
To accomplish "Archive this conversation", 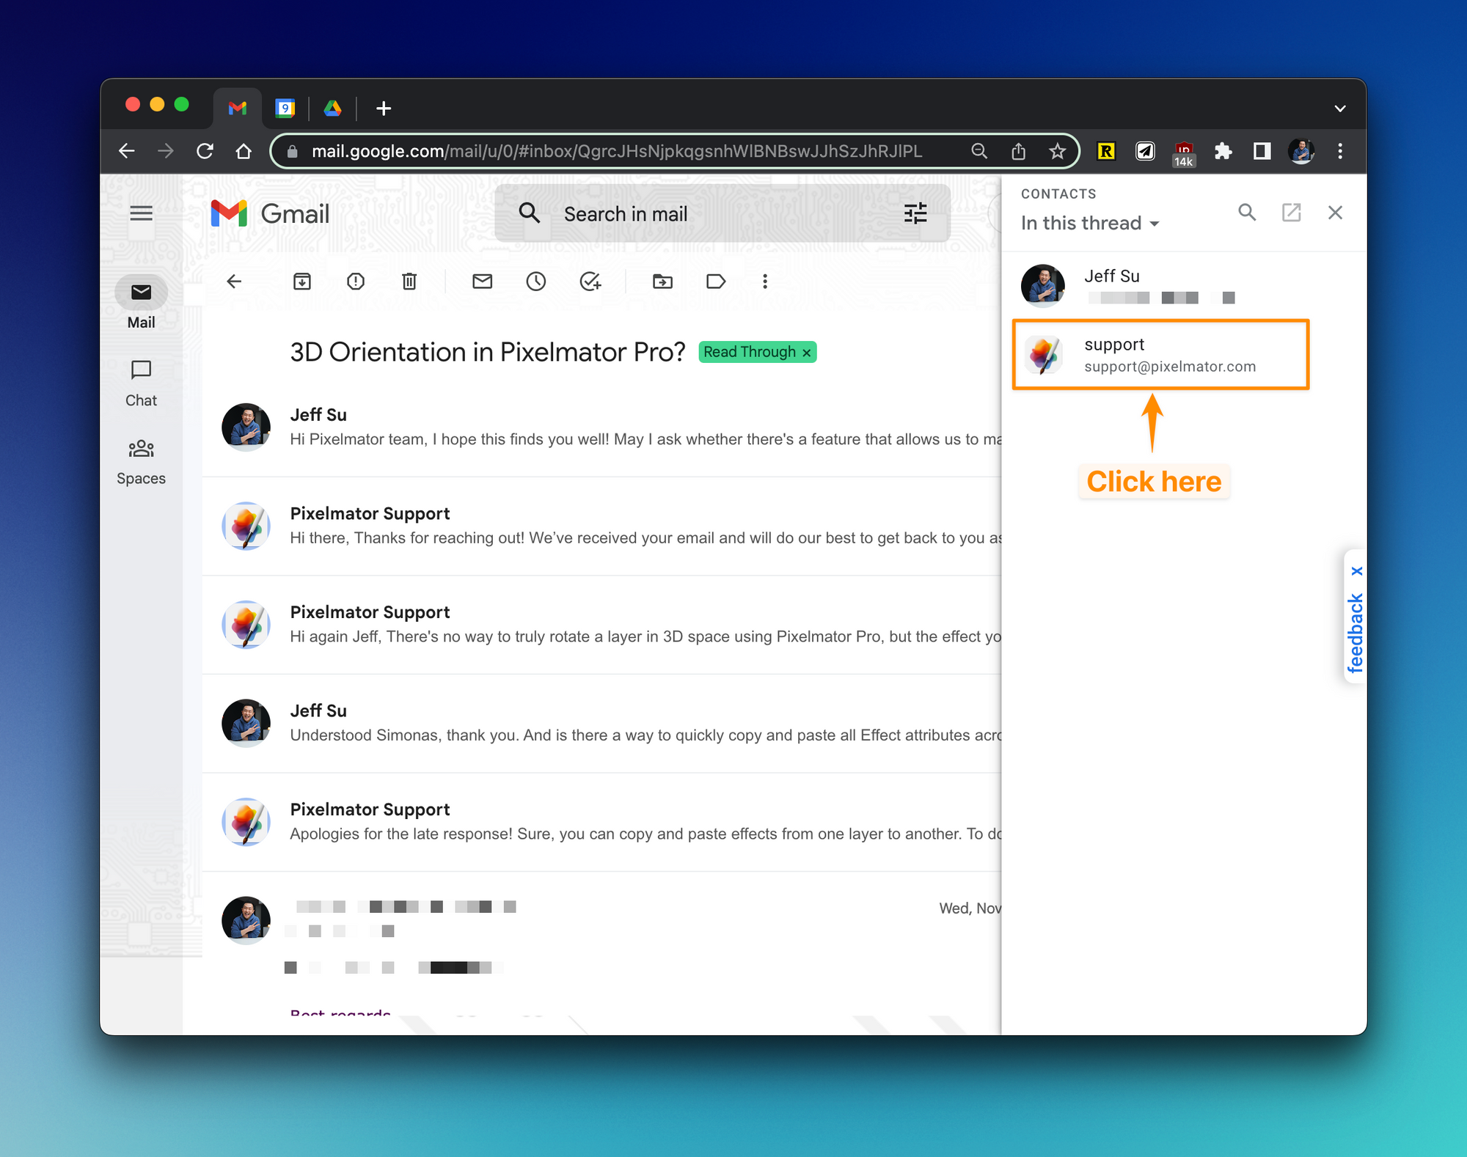I will coord(302,282).
